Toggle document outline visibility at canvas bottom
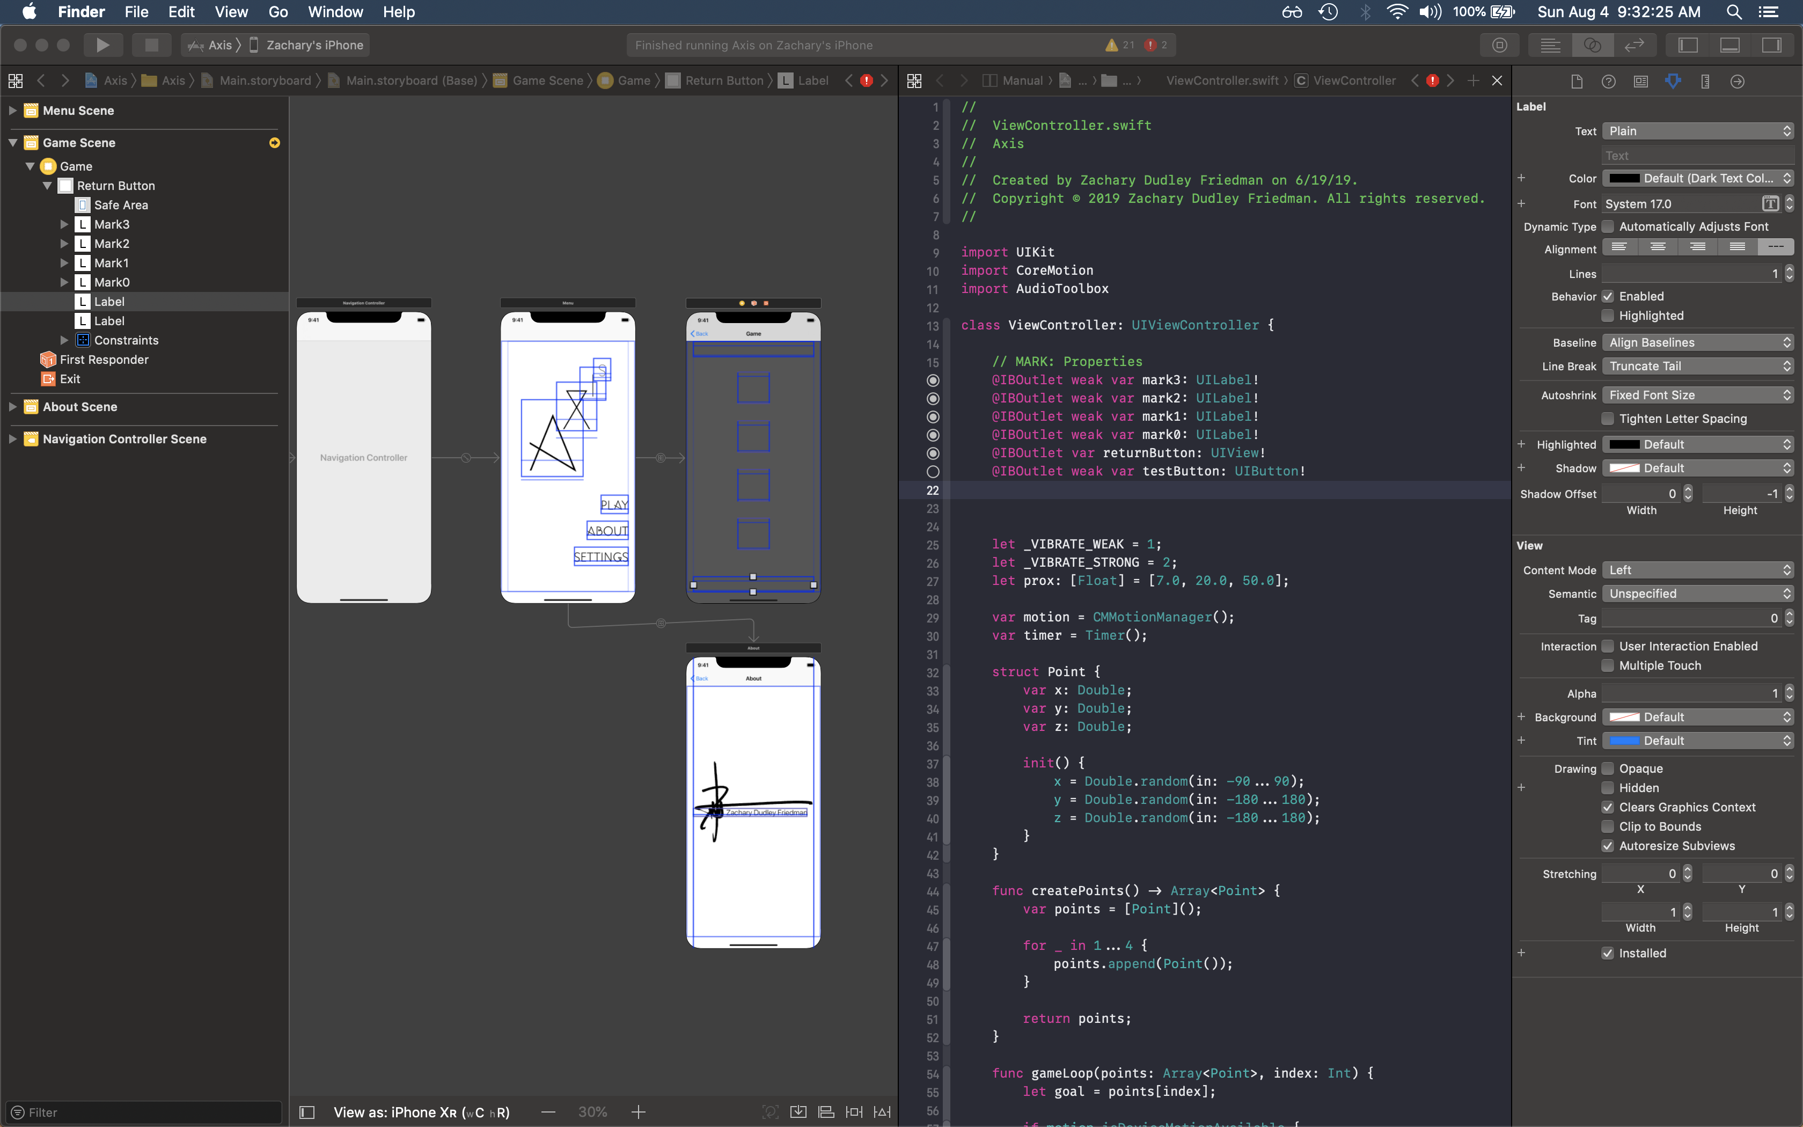This screenshot has height=1127, width=1803. [x=306, y=1112]
